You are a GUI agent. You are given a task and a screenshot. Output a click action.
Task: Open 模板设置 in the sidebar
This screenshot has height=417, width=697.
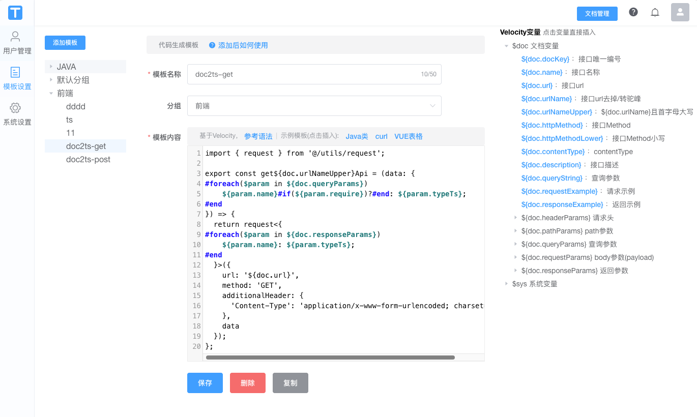pyautogui.click(x=17, y=78)
